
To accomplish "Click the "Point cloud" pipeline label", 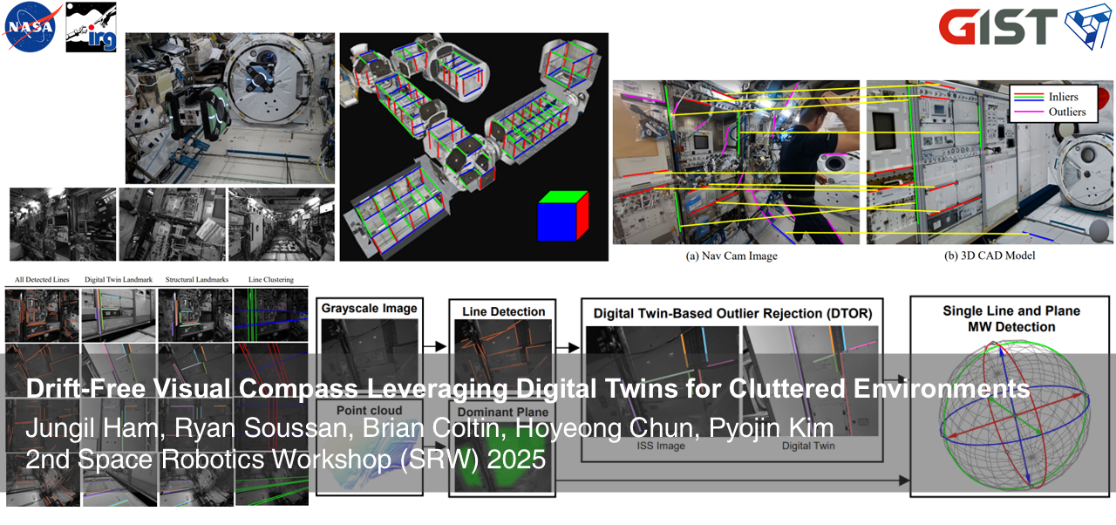I will (x=369, y=410).
